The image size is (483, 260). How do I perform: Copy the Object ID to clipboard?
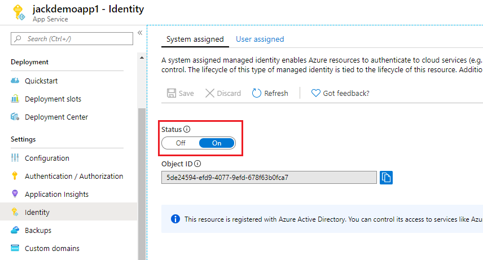pos(387,178)
